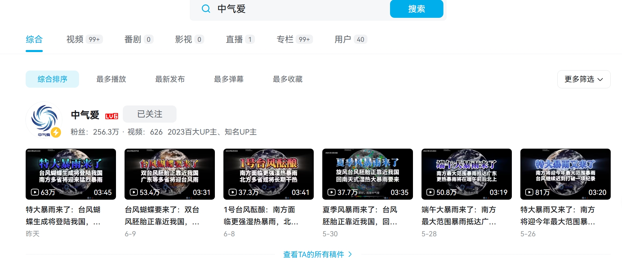Open the 查看TA的所有稿件 link
Screen dimensions: 622x262
313,254
